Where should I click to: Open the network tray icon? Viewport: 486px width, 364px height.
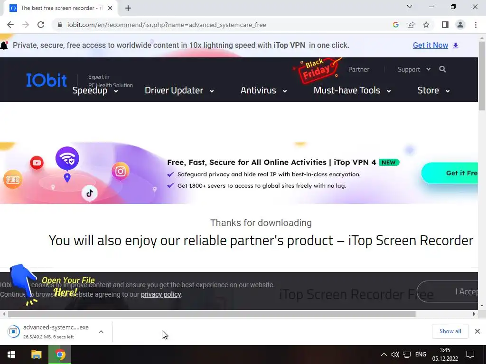(407, 355)
